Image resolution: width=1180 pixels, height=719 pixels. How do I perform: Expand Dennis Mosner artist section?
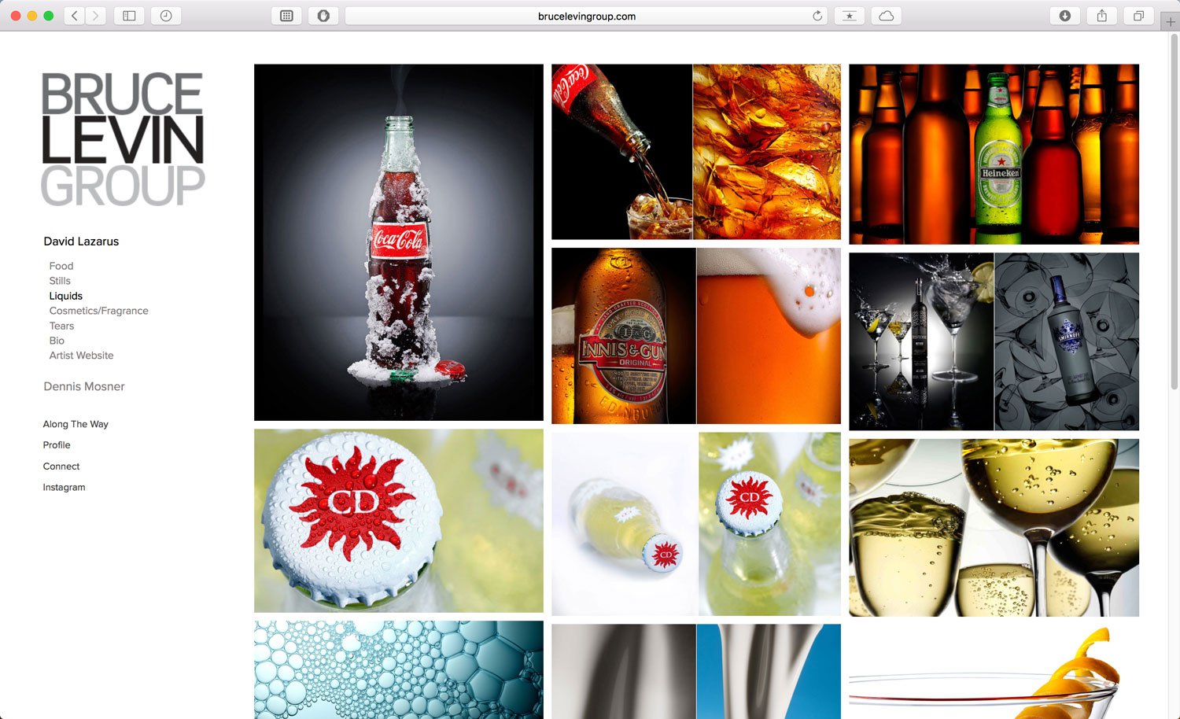click(x=84, y=386)
